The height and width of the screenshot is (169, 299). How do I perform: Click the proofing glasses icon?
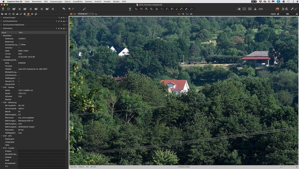pyautogui.click(x=261, y=9)
